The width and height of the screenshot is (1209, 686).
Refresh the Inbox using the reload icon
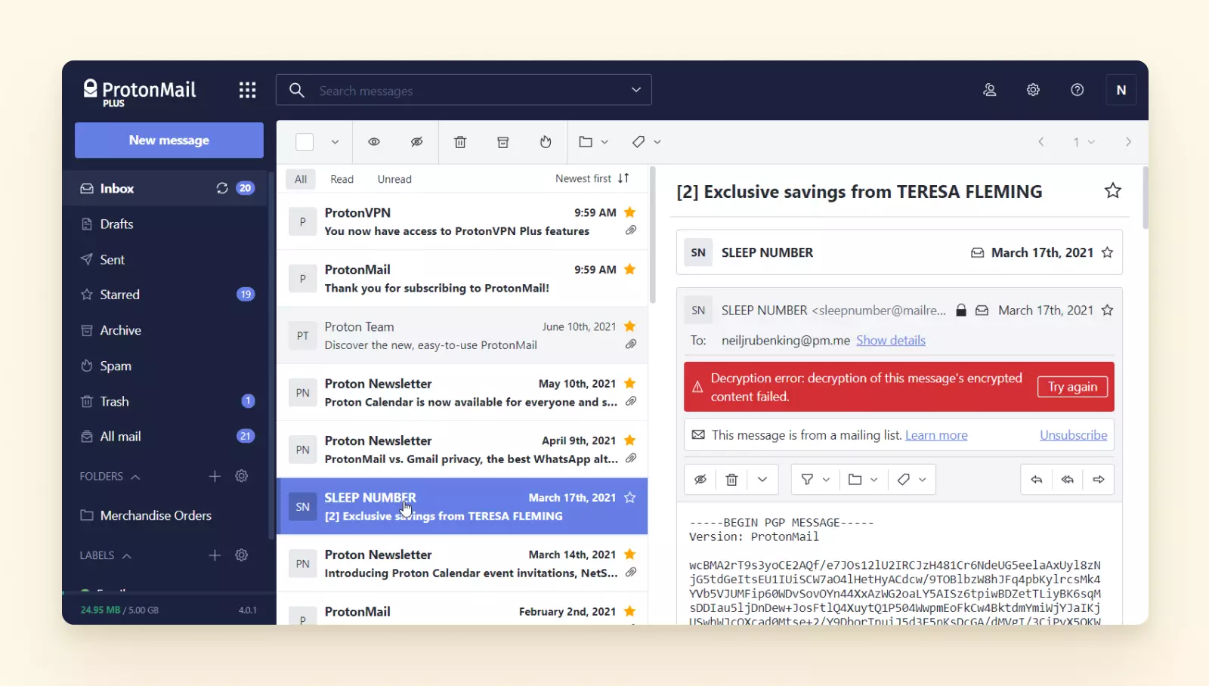point(222,188)
